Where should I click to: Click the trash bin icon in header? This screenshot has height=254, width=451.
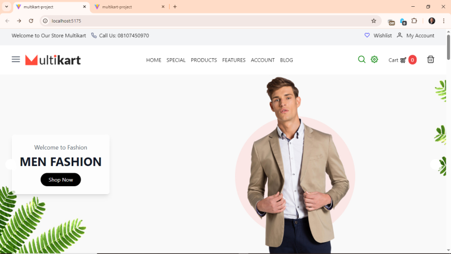coord(431,59)
